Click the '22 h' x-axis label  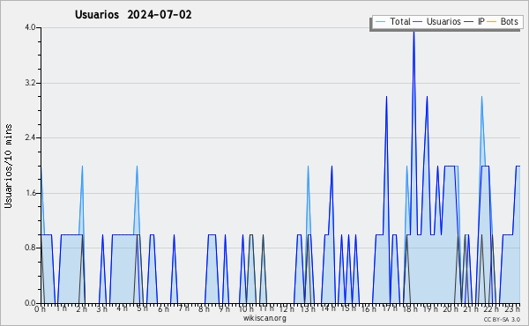(x=491, y=308)
